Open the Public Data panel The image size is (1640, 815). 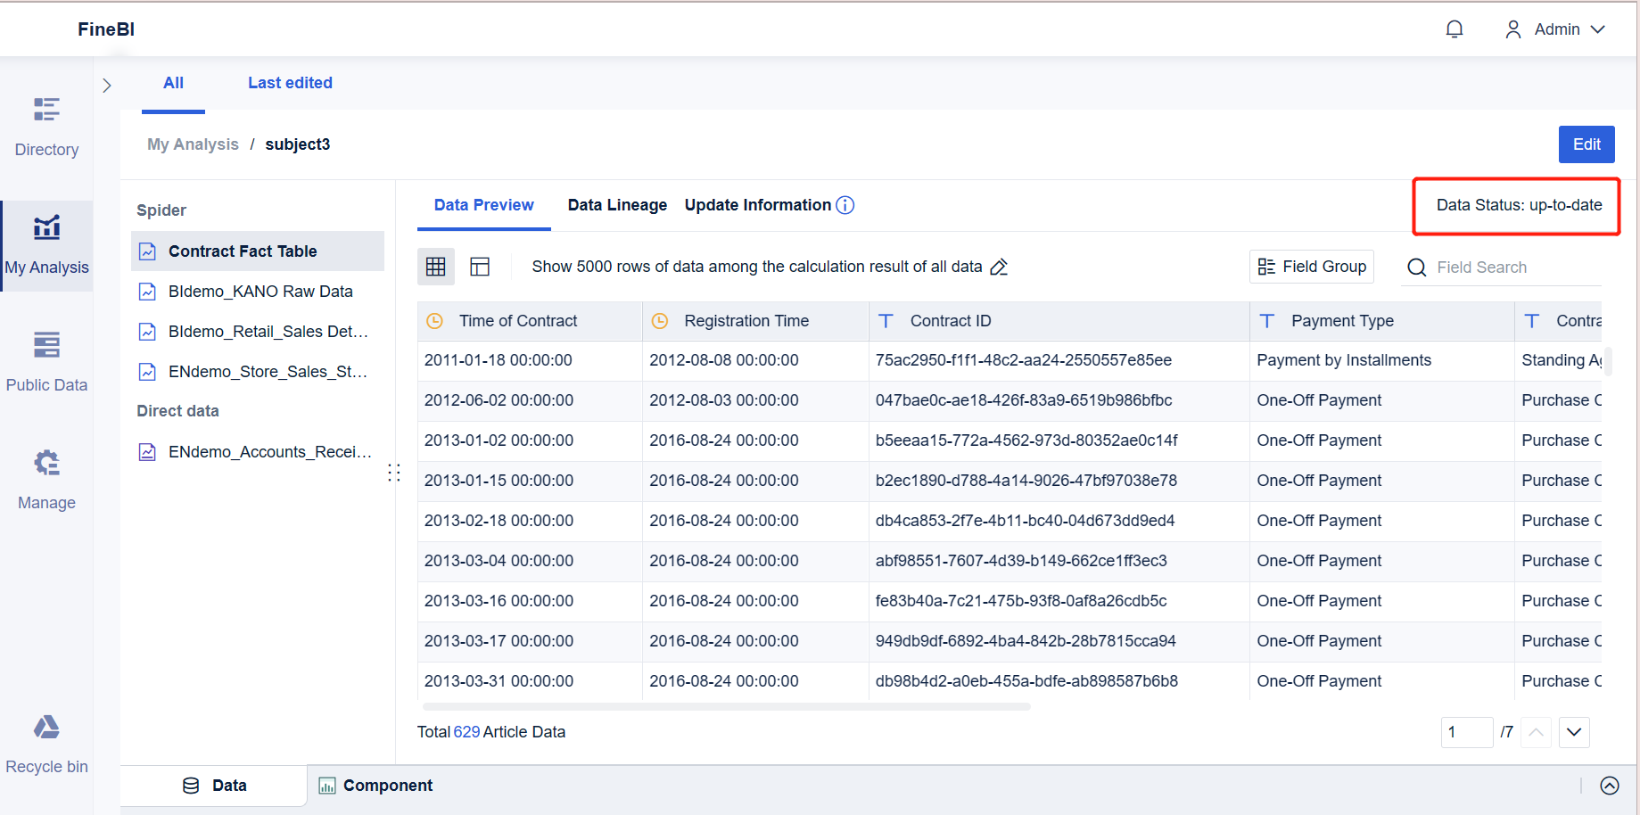[45, 360]
